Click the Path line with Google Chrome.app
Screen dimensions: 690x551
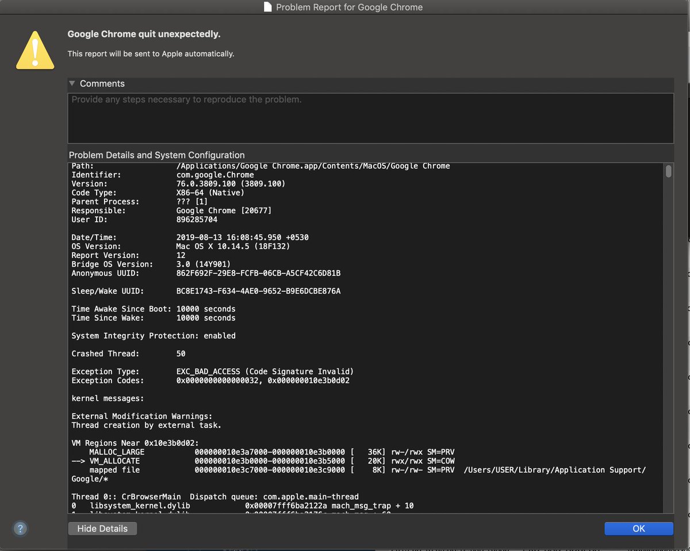[x=260, y=166]
